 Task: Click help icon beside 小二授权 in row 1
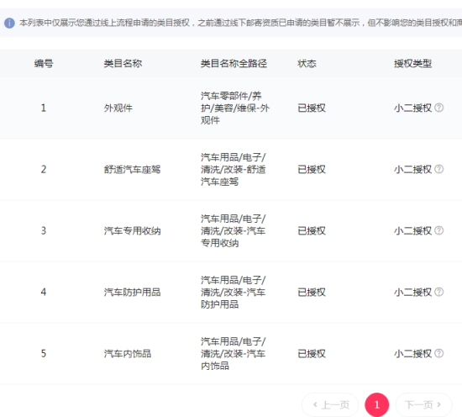pos(439,108)
